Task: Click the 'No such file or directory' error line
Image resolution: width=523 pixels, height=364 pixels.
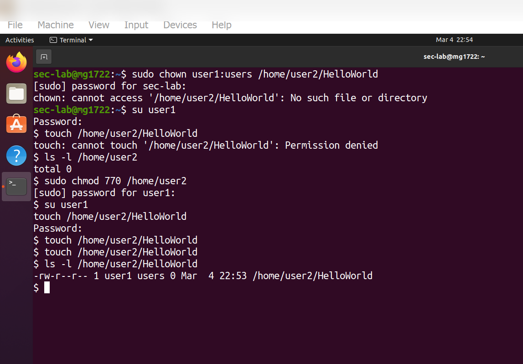Action: (x=230, y=98)
